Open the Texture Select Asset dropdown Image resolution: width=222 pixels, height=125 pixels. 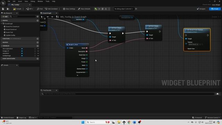pos(194,44)
